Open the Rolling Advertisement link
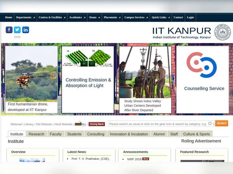The width and height of the screenshot is (233, 174). (x=201, y=141)
